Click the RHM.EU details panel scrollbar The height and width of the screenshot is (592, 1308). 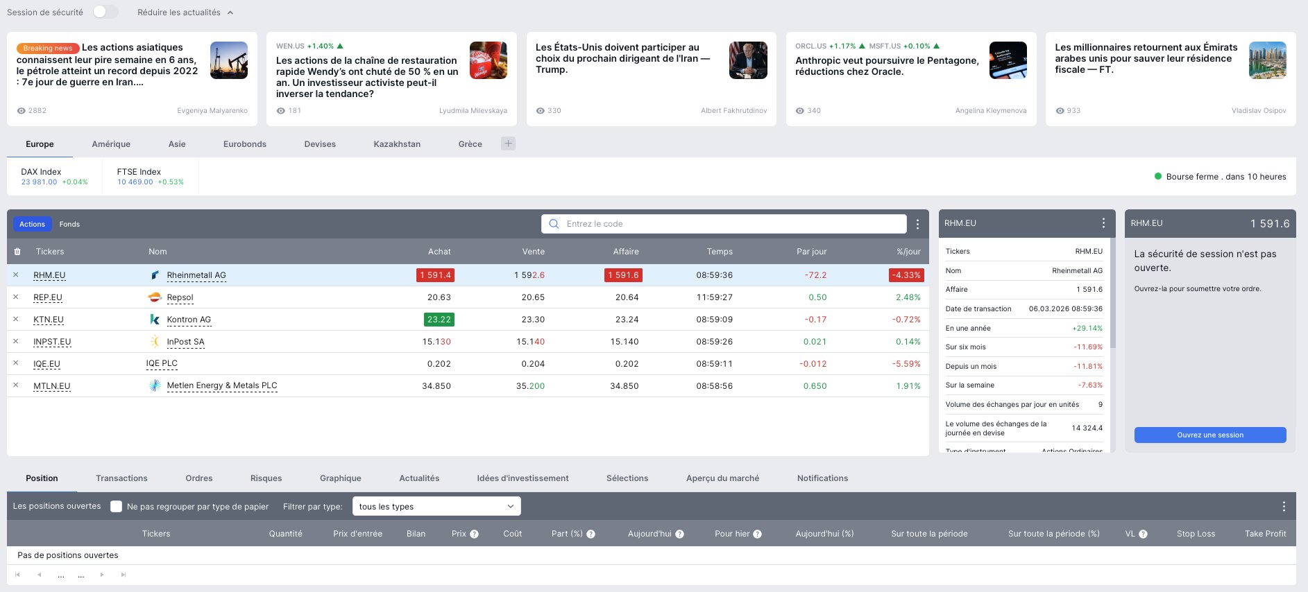pos(1112,293)
